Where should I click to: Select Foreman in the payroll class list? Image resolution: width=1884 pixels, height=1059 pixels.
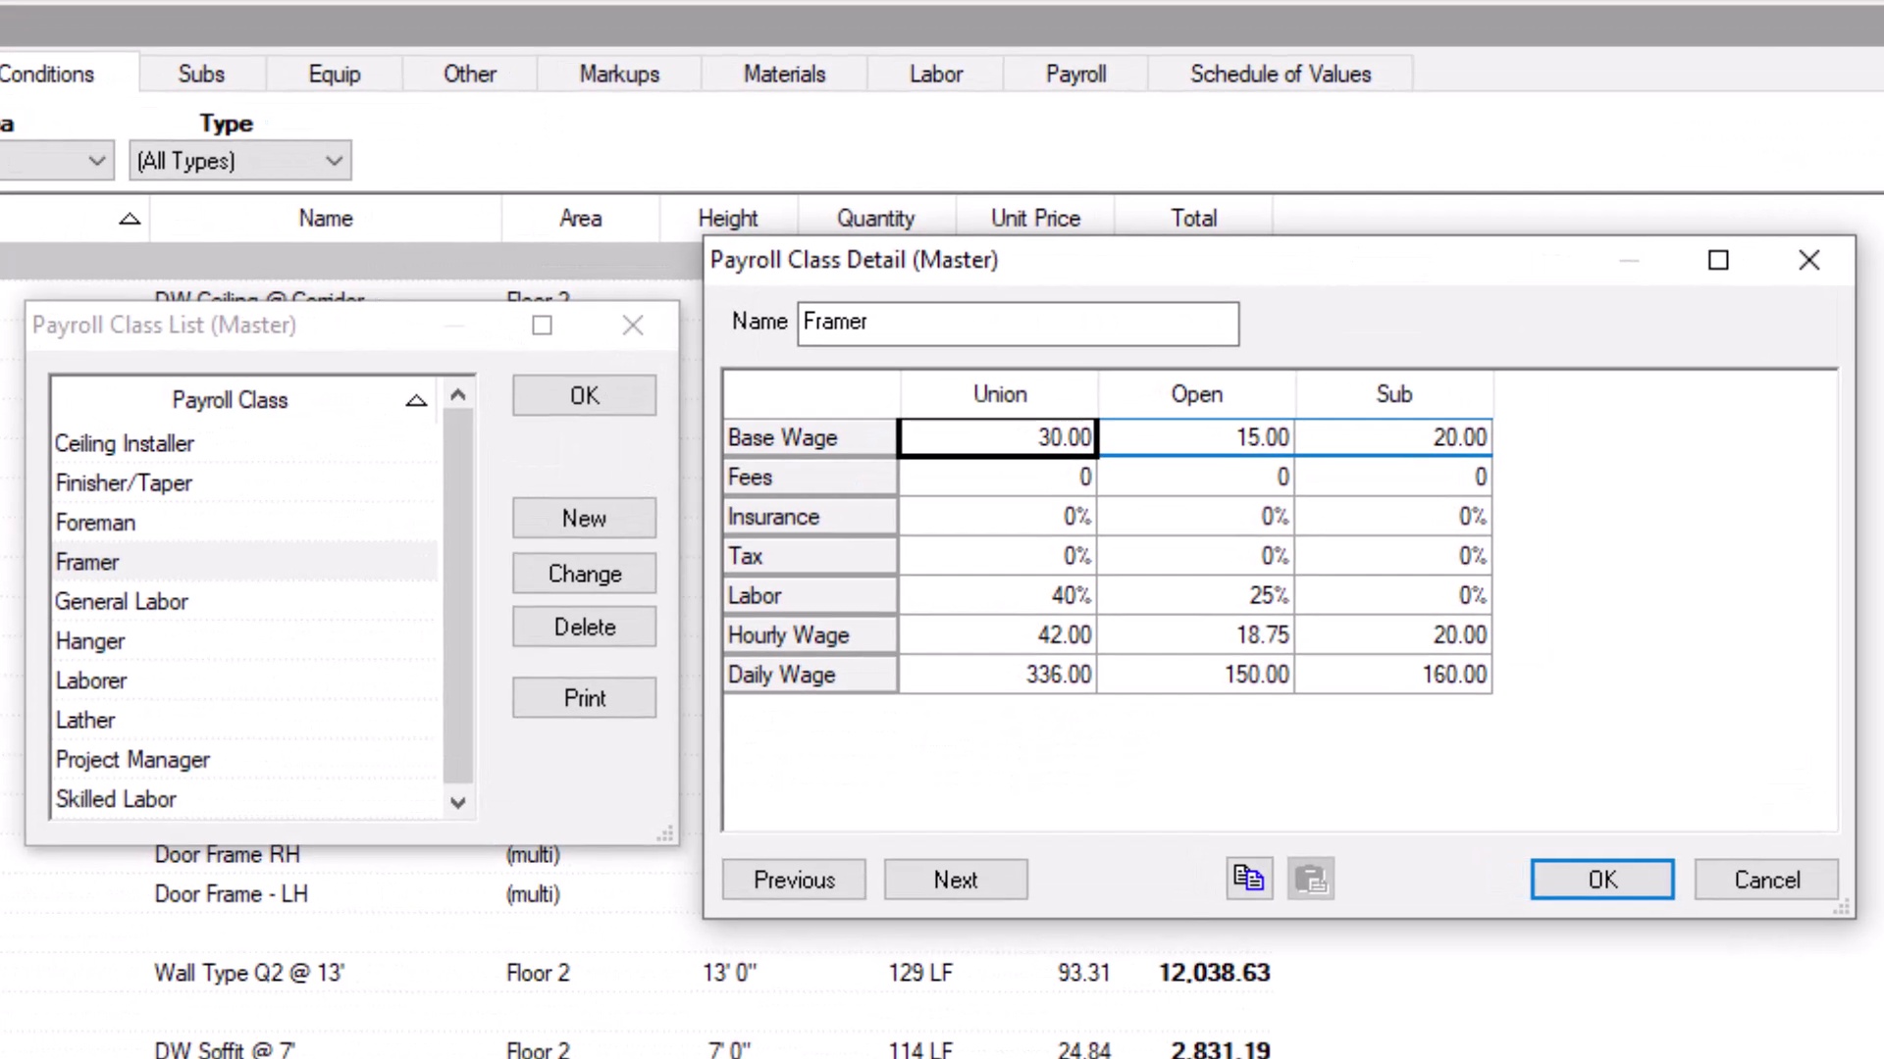pos(95,523)
